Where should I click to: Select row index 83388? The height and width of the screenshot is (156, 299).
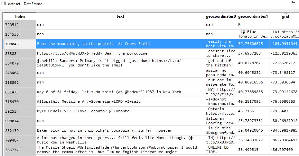click(20, 54)
